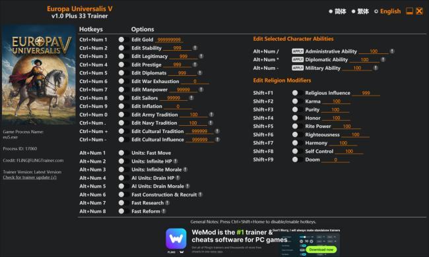This screenshot has width=429, height=257.
Task: Click info icon next to Diplomatic Ability
Action: pyautogui.click(x=383, y=59)
